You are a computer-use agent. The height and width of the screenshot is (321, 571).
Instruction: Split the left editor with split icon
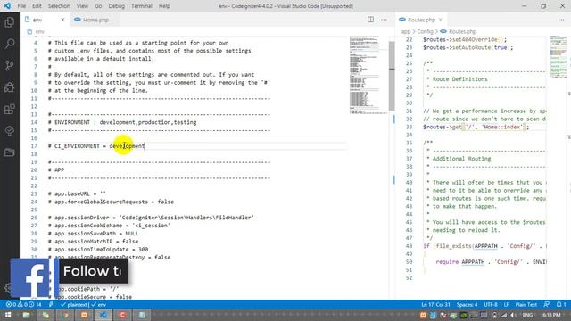click(370, 20)
